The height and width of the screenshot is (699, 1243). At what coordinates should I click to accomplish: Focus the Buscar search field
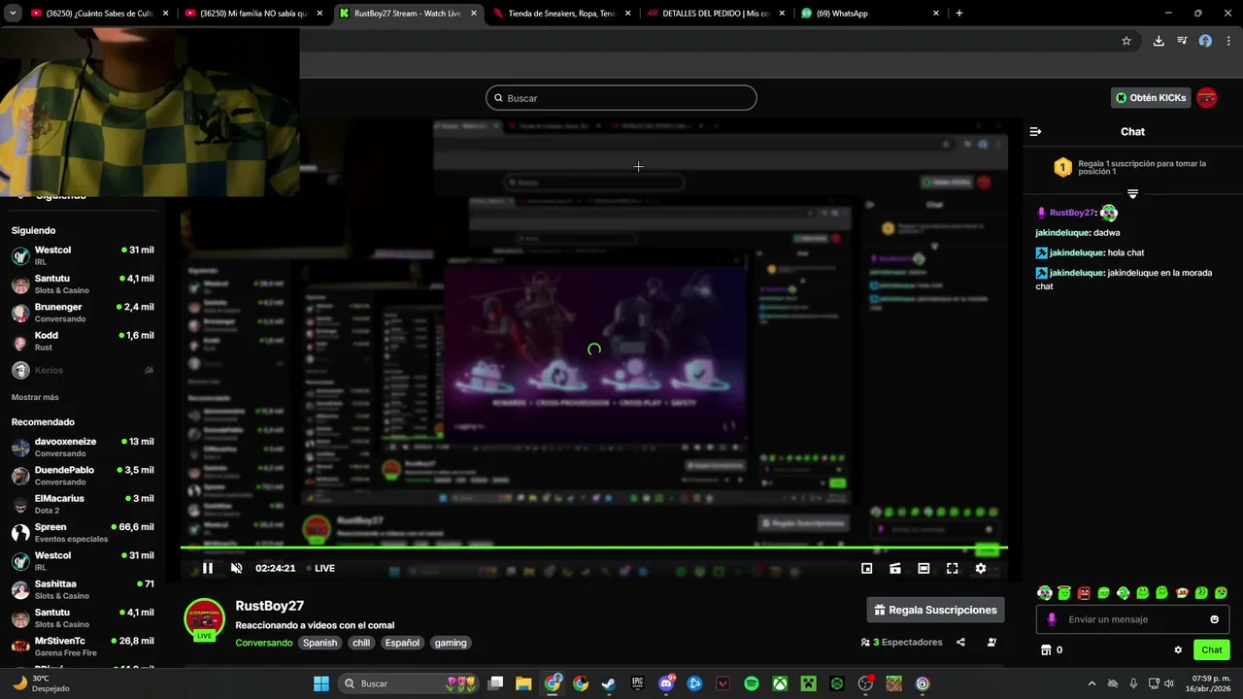pyautogui.click(x=621, y=98)
